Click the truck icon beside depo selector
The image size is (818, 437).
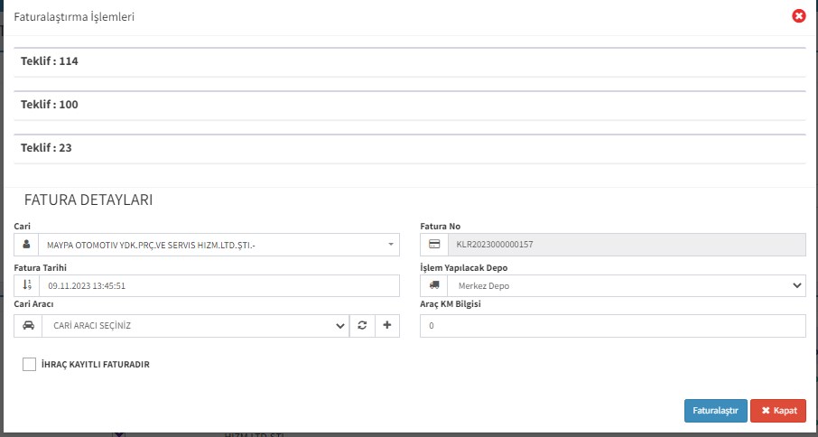[x=433, y=285]
